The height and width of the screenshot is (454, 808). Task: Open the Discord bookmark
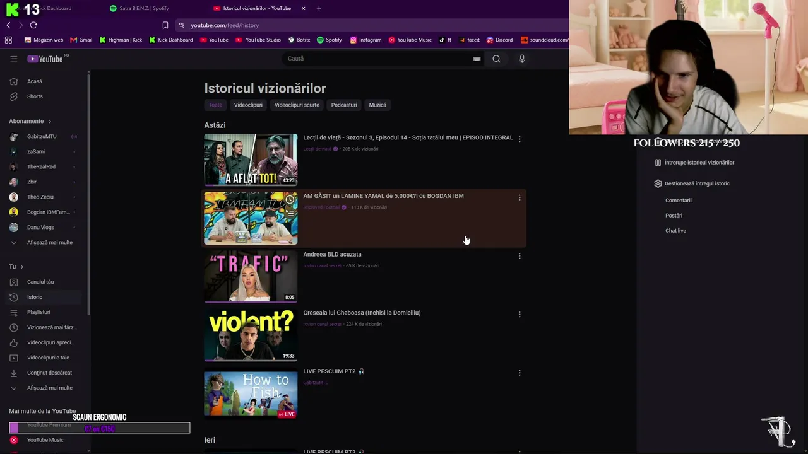499,40
